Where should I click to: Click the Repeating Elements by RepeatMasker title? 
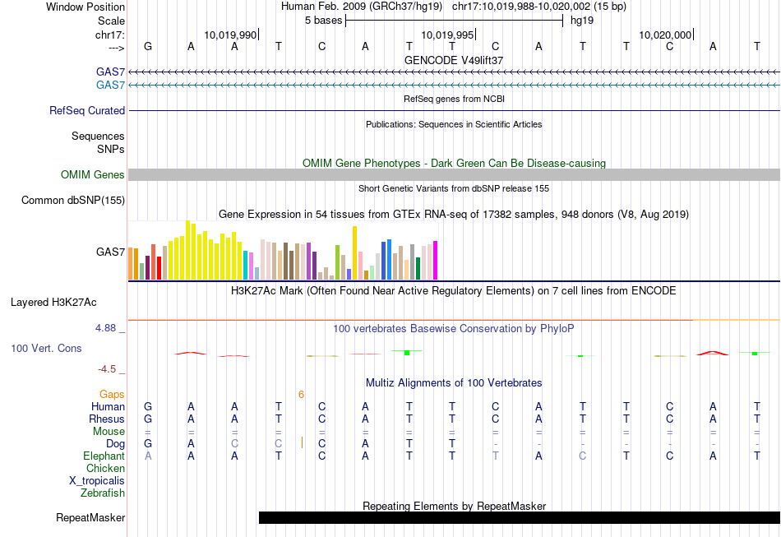pyautogui.click(x=454, y=506)
